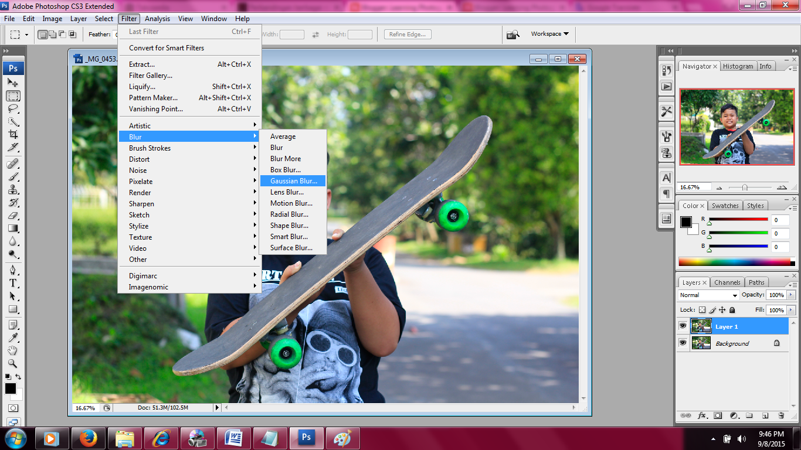Open the Workspace dropdown
The width and height of the screenshot is (801, 450).
pyautogui.click(x=550, y=34)
